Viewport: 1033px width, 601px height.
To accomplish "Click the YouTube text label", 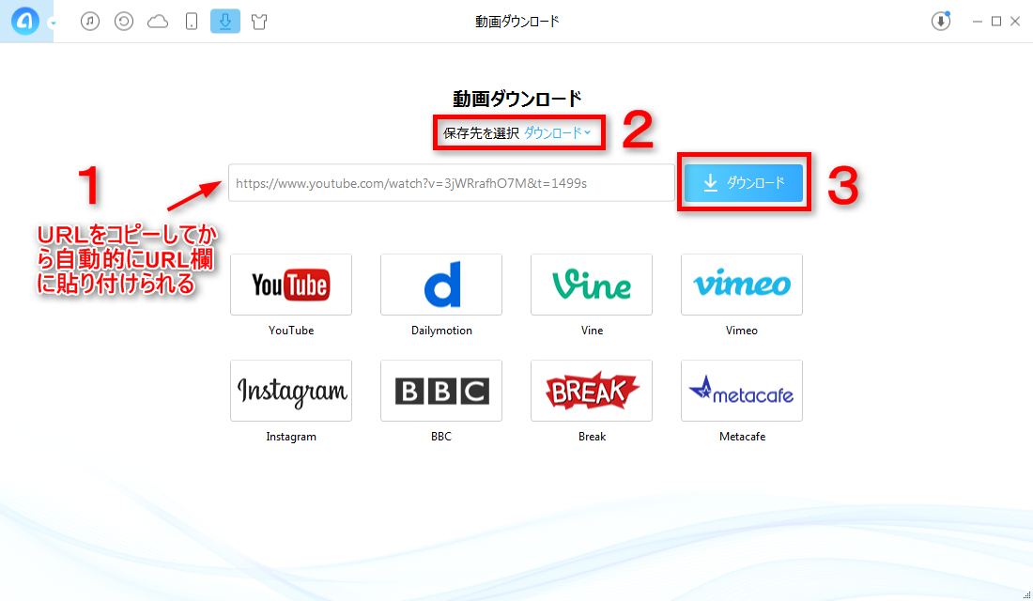I will click(x=291, y=331).
